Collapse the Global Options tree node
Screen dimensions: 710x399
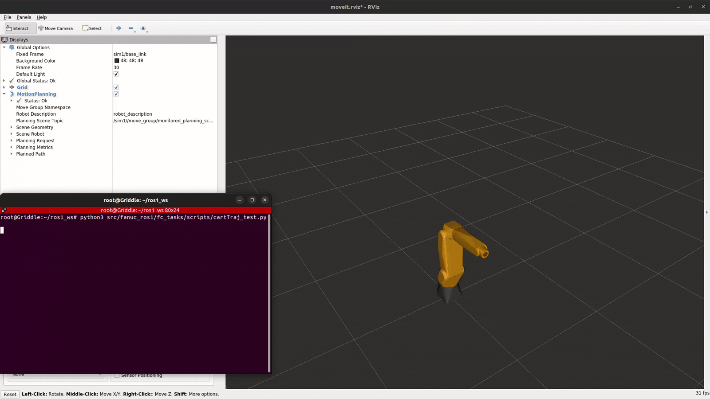[4, 47]
